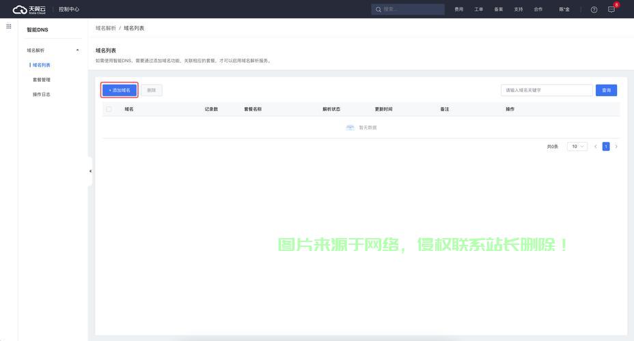Go to next page arrow in pagination

point(616,147)
